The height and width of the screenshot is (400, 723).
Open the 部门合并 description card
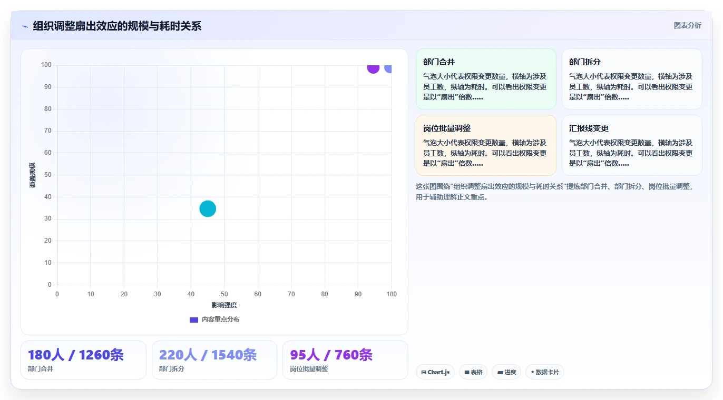tap(486, 79)
